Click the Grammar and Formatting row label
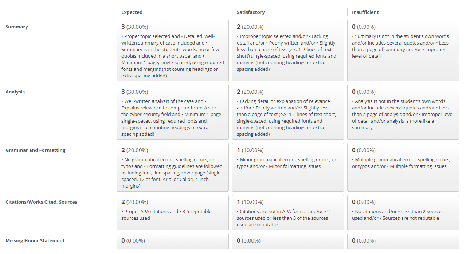 pyautogui.click(x=35, y=150)
